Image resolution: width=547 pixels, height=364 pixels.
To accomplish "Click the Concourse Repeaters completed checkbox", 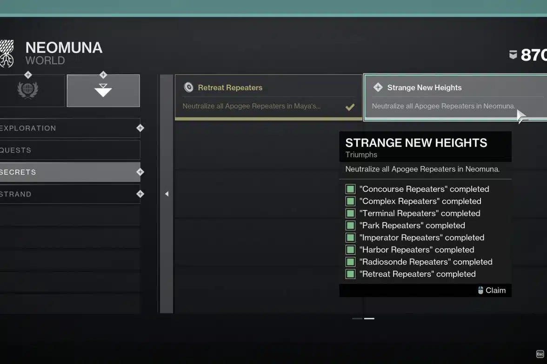I will [x=350, y=189].
